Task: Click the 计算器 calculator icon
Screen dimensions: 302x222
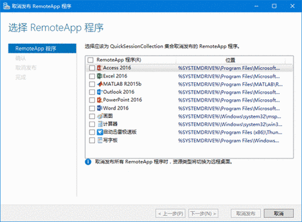Action: tap(100, 124)
